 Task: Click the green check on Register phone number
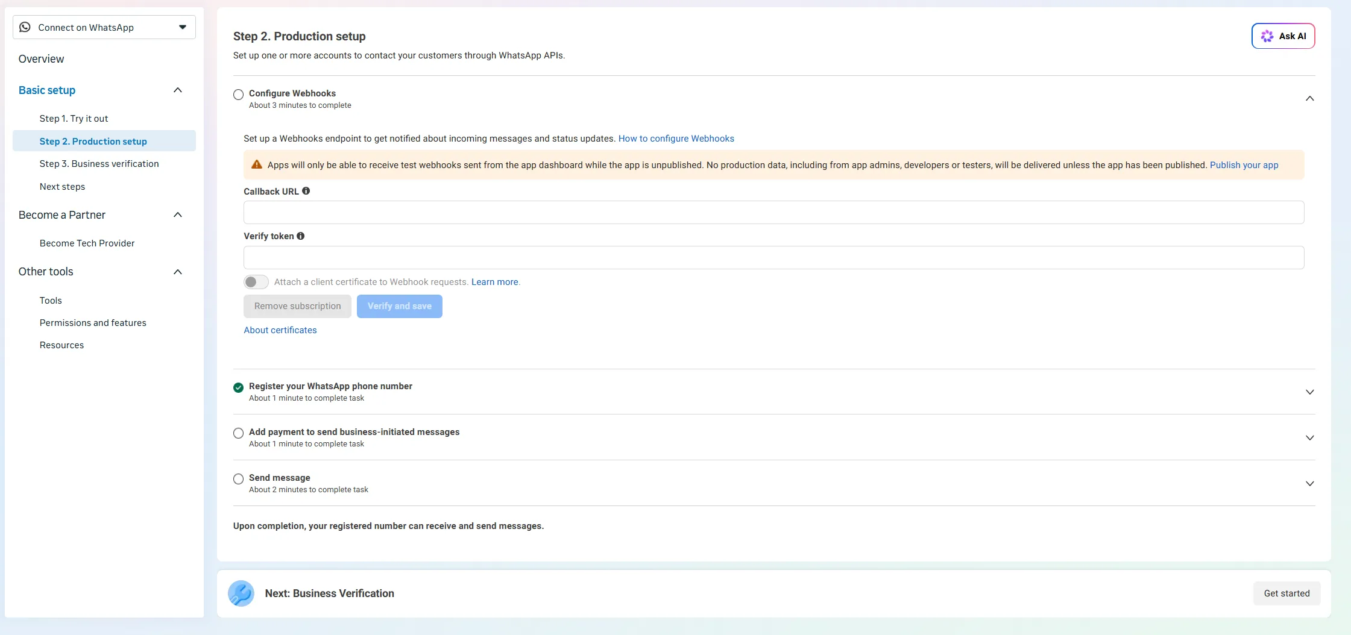pyautogui.click(x=239, y=387)
